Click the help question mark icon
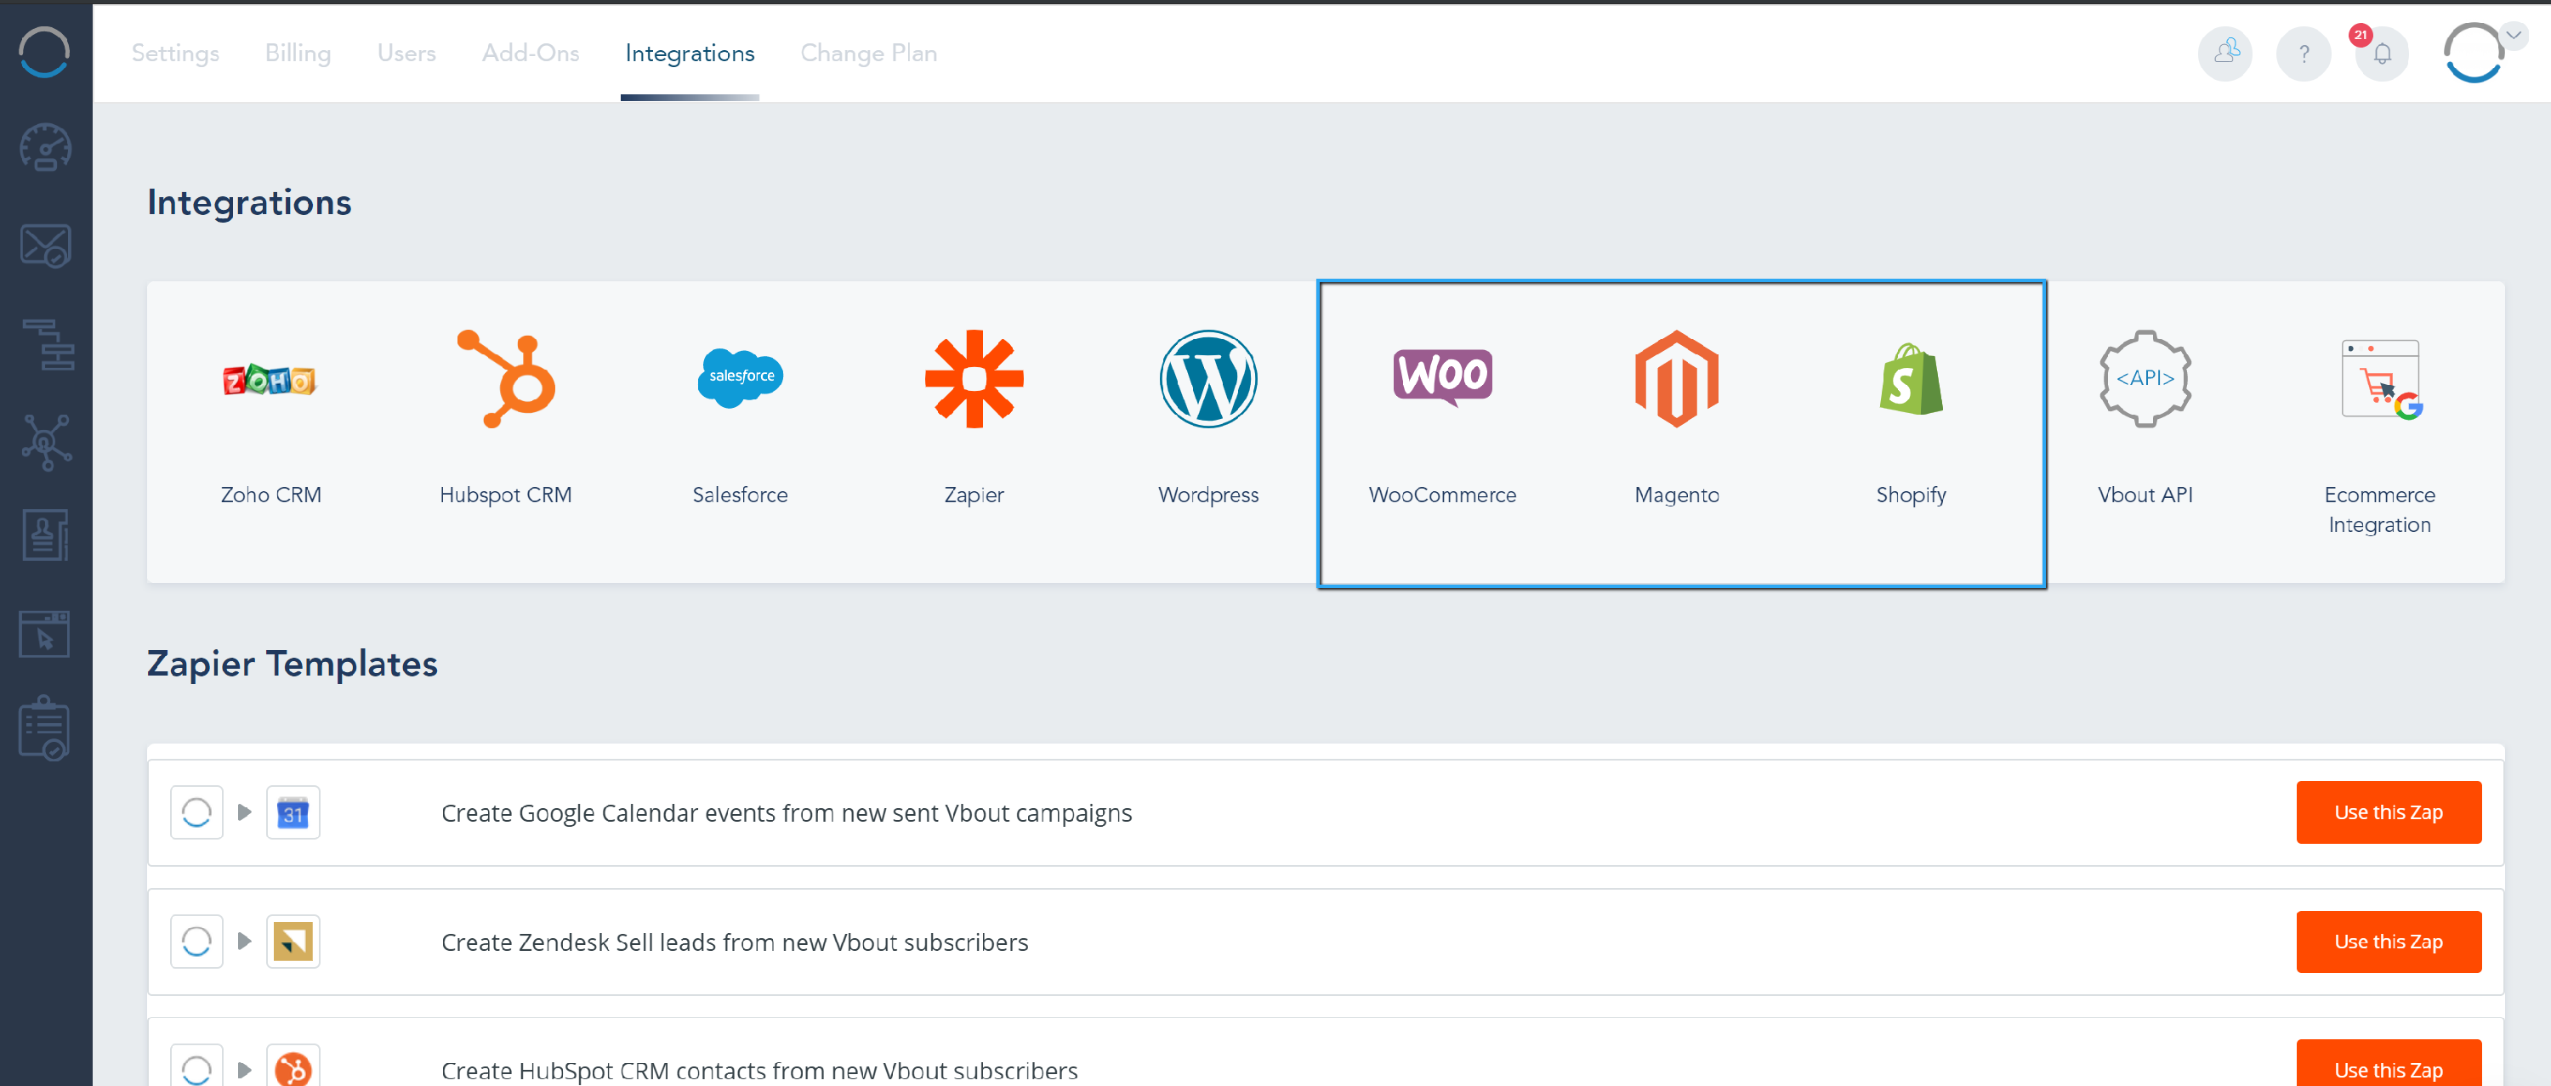2551x1086 pixels. point(2304,54)
